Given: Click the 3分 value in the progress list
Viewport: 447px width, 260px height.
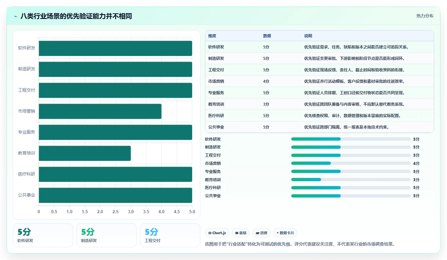Looking at the screenshot, I should [x=416, y=180].
